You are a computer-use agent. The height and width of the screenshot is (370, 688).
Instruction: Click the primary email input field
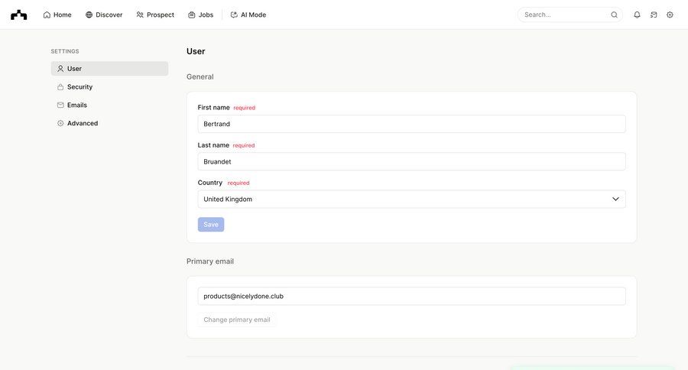[x=411, y=297]
